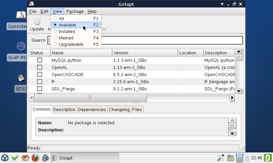
Task: Click the speaker panel launcher icon
Action: (45, 158)
